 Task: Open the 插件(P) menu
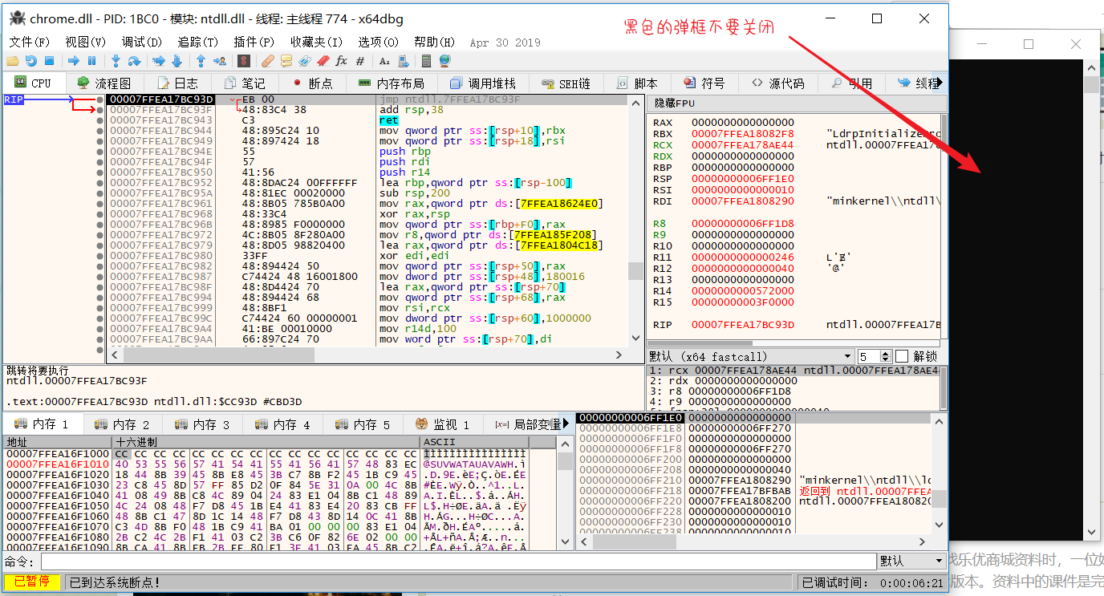(254, 42)
